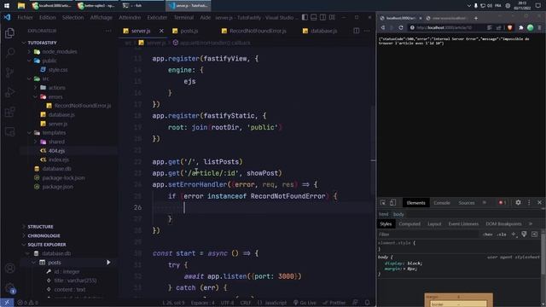Toggle the DevTools device toolbar
The height and width of the screenshot is (307, 546).
click(x=392, y=203)
